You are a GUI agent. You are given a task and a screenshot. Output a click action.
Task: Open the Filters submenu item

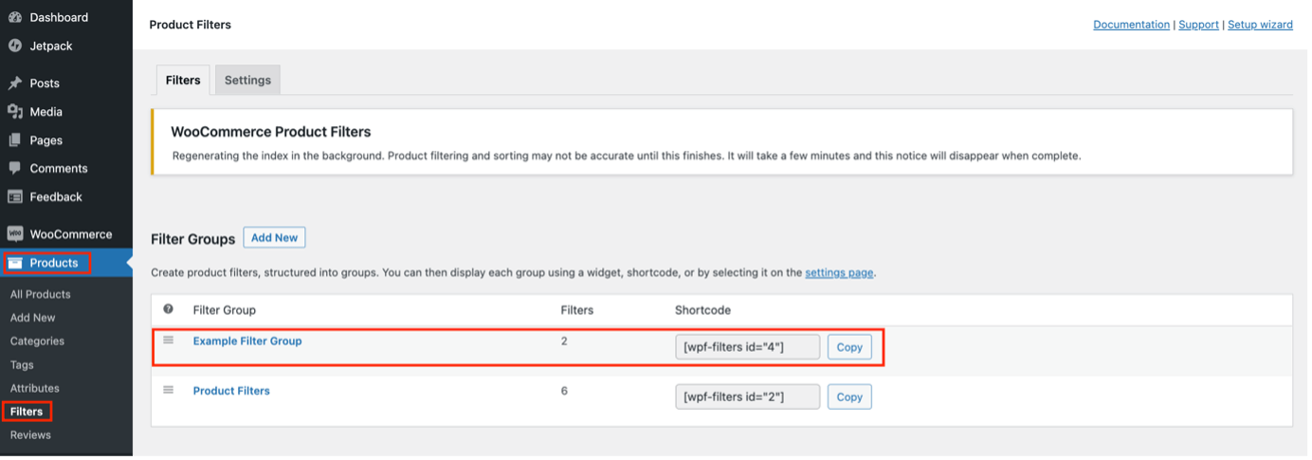pyautogui.click(x=27, y=412)
